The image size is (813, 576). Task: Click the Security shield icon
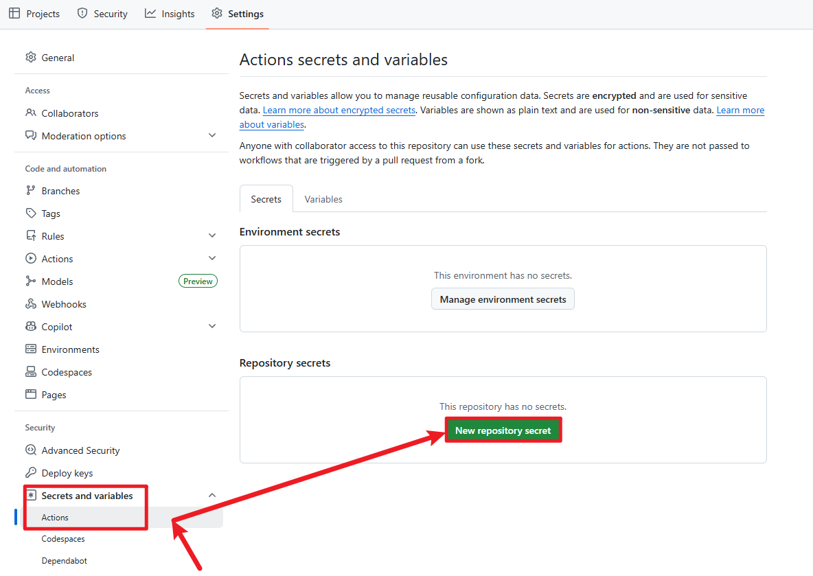point(82,14)
